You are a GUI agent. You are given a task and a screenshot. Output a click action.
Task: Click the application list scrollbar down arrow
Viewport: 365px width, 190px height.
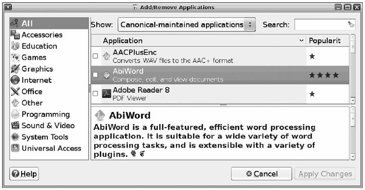(353, 100)
